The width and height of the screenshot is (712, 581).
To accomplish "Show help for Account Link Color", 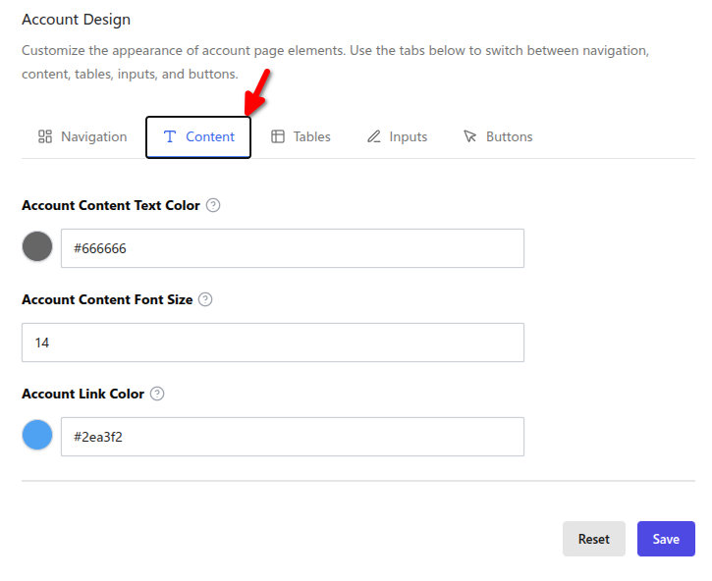I will pos(157,394).
